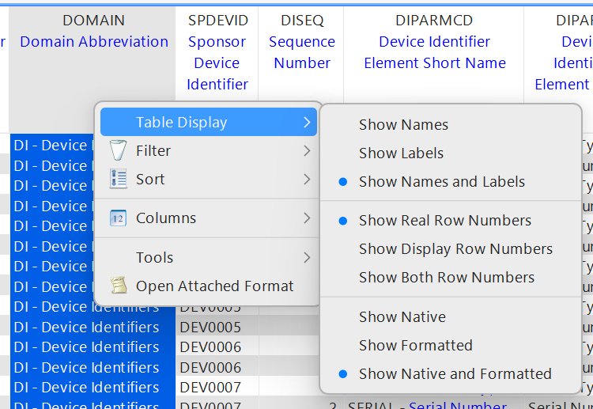Select Show Both Row Numbers

pos(447,278)
